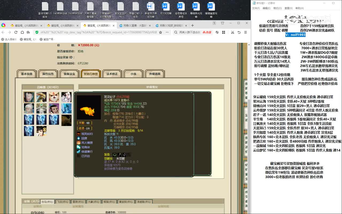Open the 装备法宝 tab
The width and height of the screenshot is (342, 214).
tap(69, 74)
